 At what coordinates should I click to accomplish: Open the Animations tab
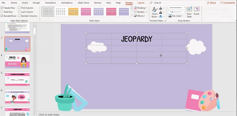67,3
